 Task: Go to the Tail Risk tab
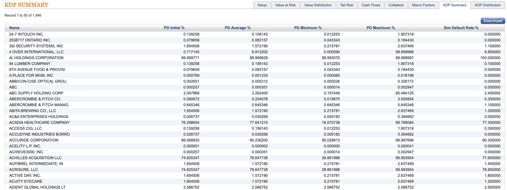click(346, 5)
